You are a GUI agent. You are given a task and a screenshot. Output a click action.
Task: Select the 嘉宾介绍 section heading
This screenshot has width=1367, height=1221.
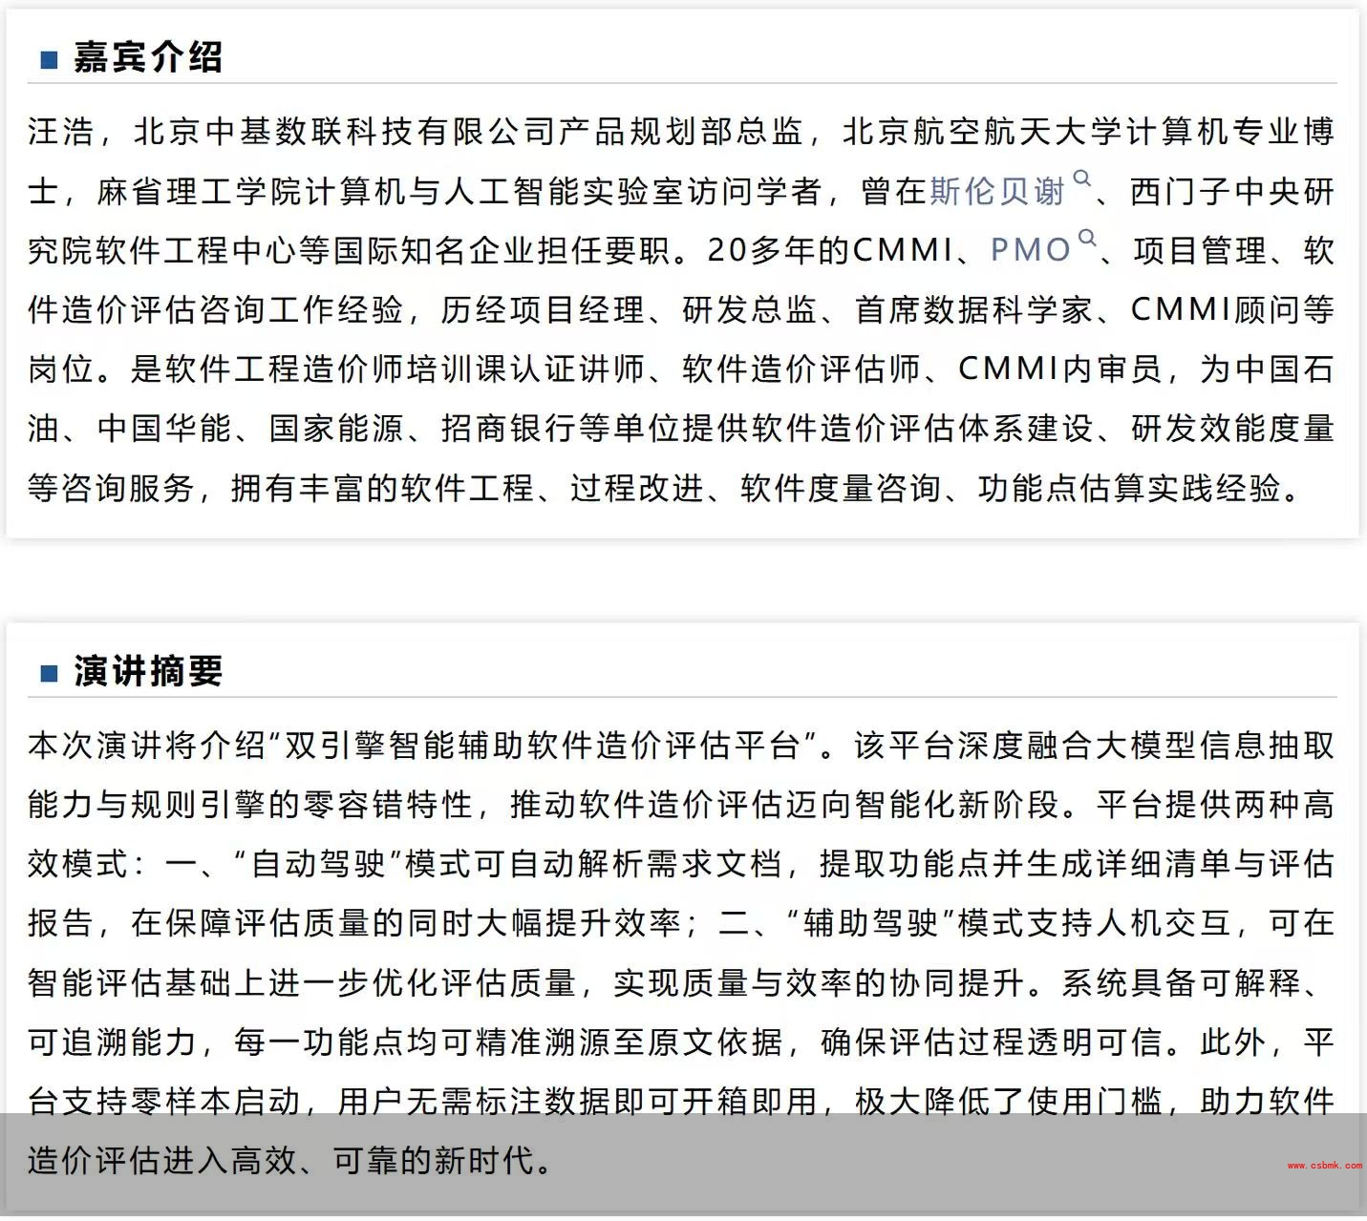pyautogui.click(x=148, y=58)
